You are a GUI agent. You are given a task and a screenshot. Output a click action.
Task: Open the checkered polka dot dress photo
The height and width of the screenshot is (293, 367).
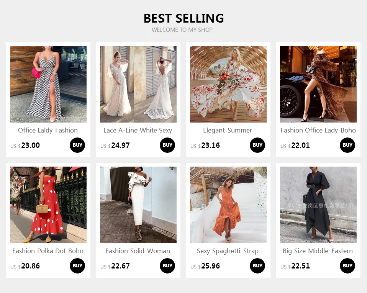tap(48, 84)
